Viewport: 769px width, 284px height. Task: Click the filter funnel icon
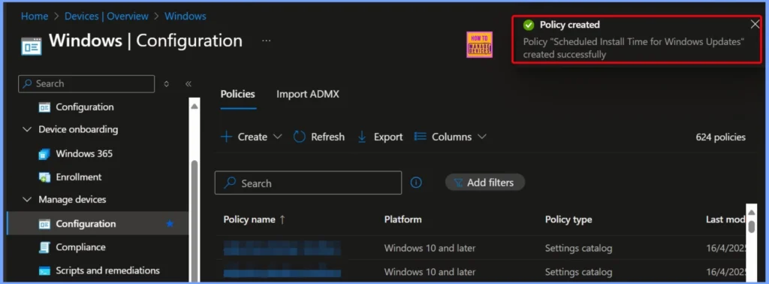click(x=458, y=183)
